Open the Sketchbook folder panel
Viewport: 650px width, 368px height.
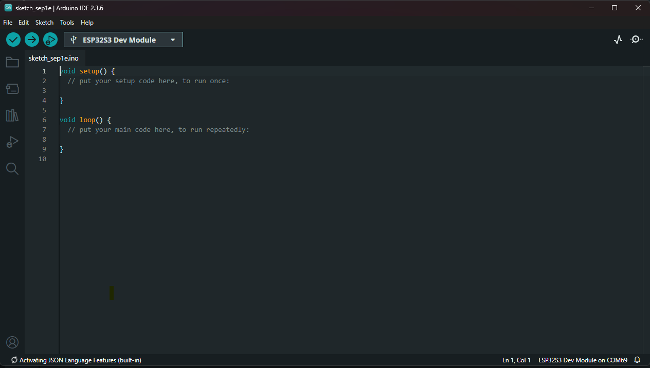[x=12, y=62]
